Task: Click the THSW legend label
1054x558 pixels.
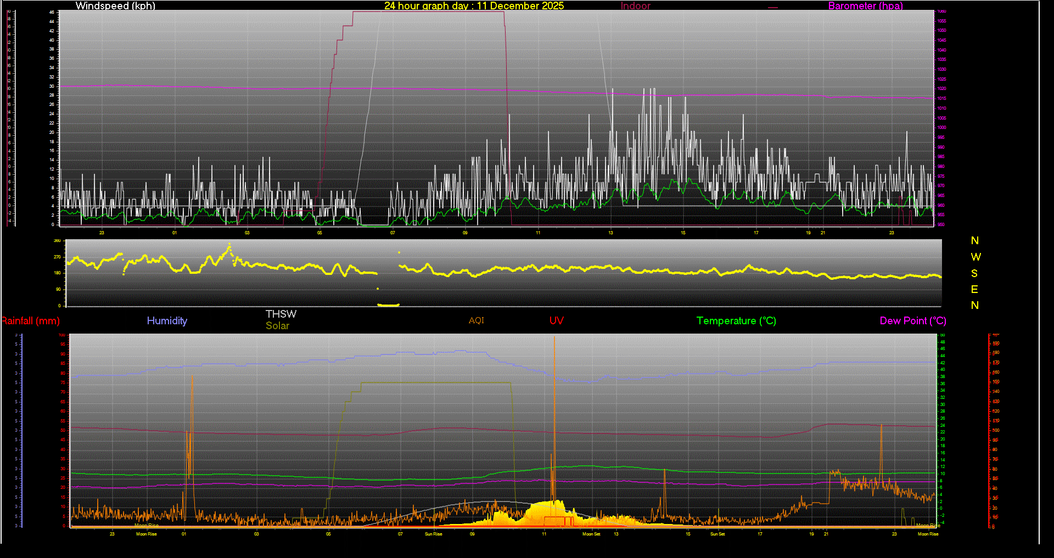Action: [x=281, y=314]
